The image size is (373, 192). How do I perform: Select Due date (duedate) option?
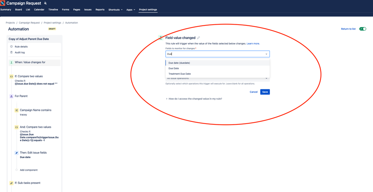(x=217, y=63)
